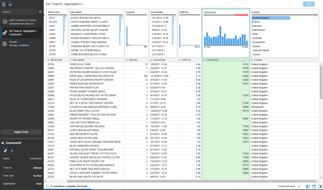Screen dimensions: 323x190
Task: Toggle the right panel layout icon
Action: coord(320,186)
